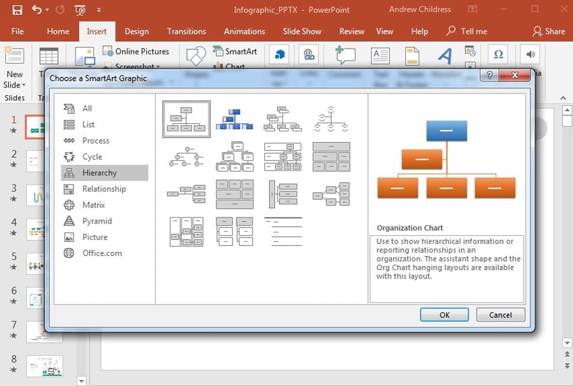Select slide 3 thumbnail

point(35,195)
